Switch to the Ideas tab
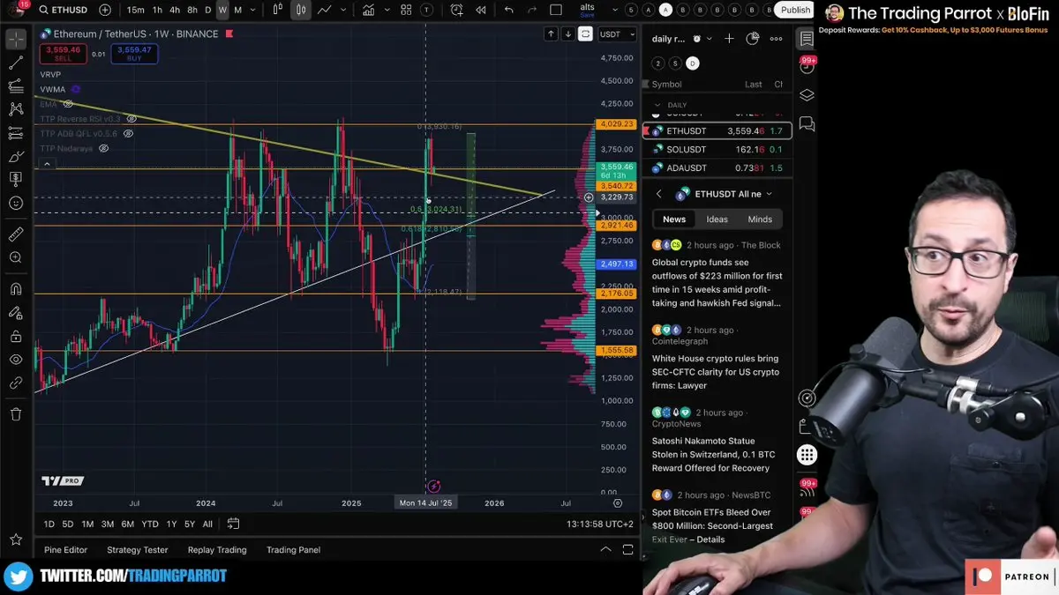This screenshot has width=1059, height=595. 717,219
